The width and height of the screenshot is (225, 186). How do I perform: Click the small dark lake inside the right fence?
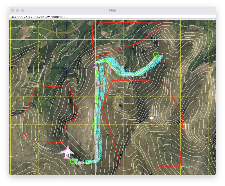pos(120,106)
